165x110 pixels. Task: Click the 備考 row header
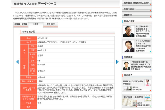[x=28, y=107]
